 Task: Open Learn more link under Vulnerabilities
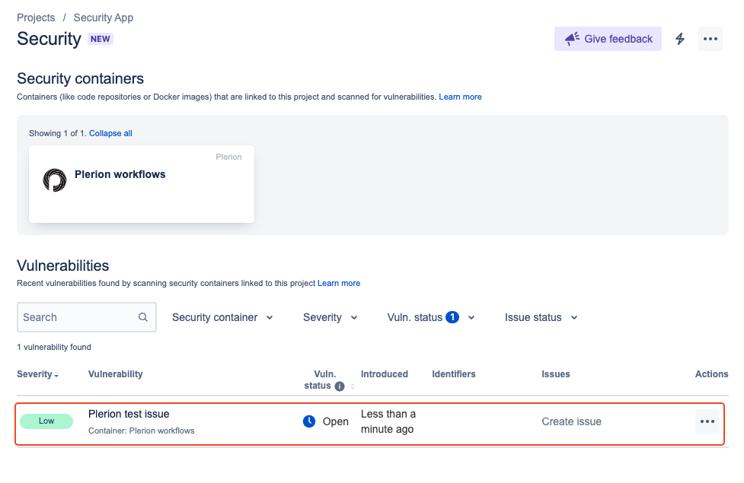pyautogui.click(x=339, y=283)
